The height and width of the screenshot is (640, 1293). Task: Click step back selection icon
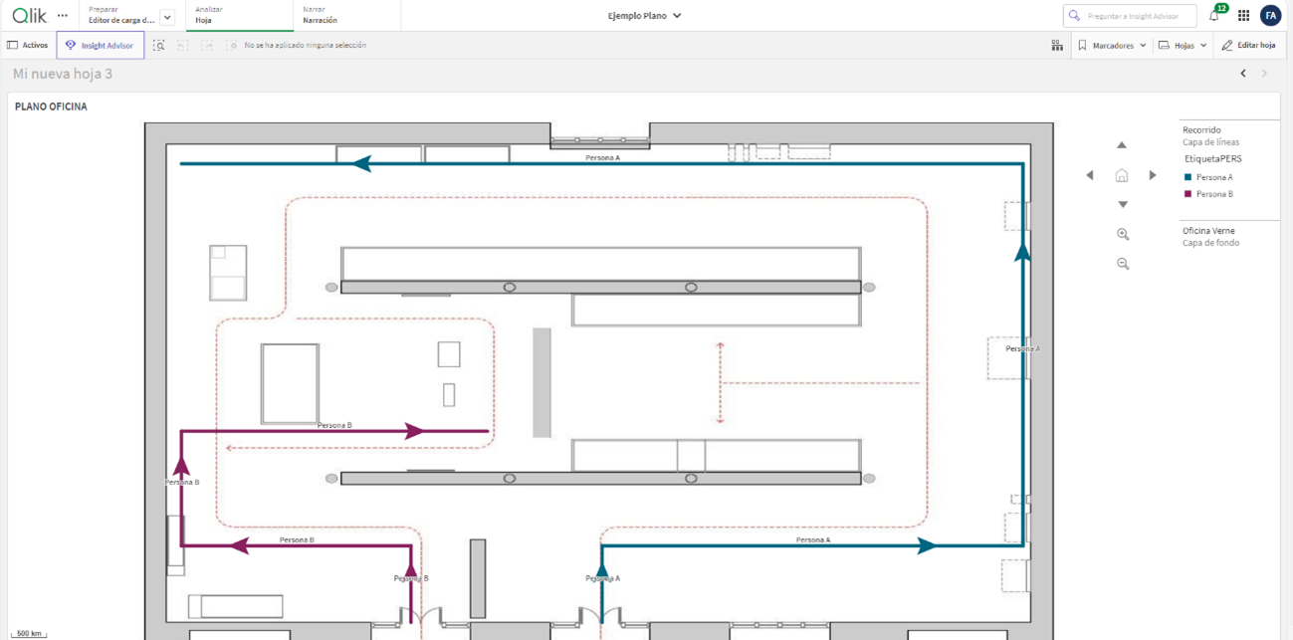[x=182, y=45]
